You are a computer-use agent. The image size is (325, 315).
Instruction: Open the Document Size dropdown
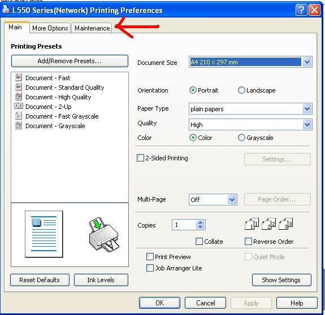[307, 62]
